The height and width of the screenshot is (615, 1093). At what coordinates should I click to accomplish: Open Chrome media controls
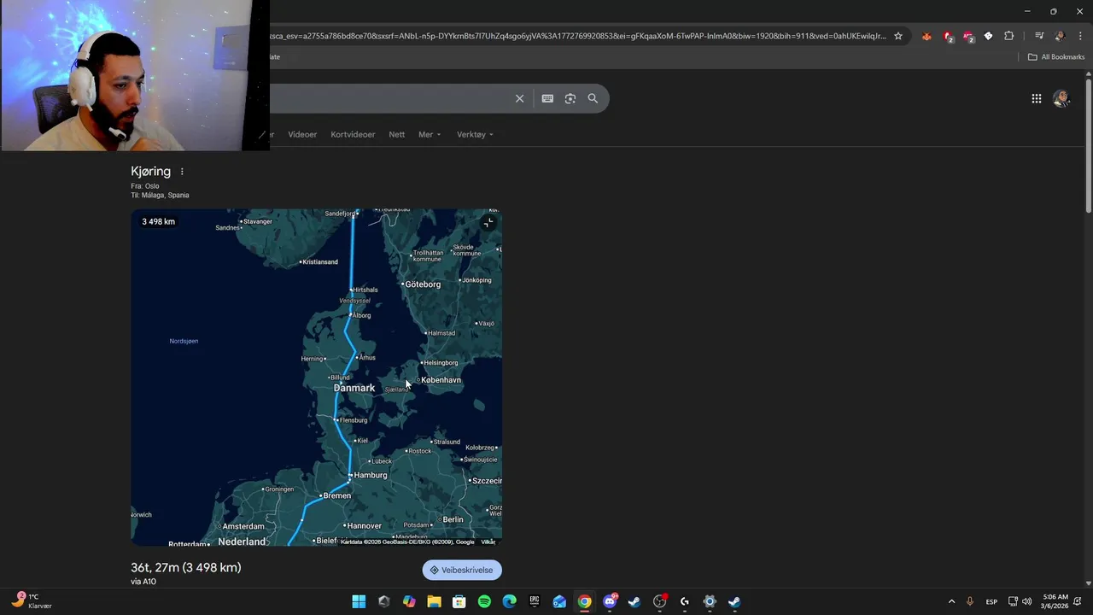1039,36
